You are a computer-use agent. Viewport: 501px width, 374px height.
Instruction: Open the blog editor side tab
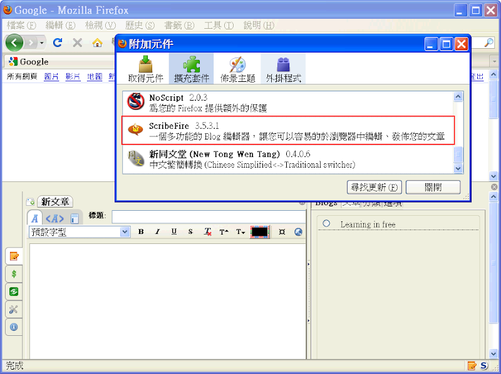[x=14, y=256]
